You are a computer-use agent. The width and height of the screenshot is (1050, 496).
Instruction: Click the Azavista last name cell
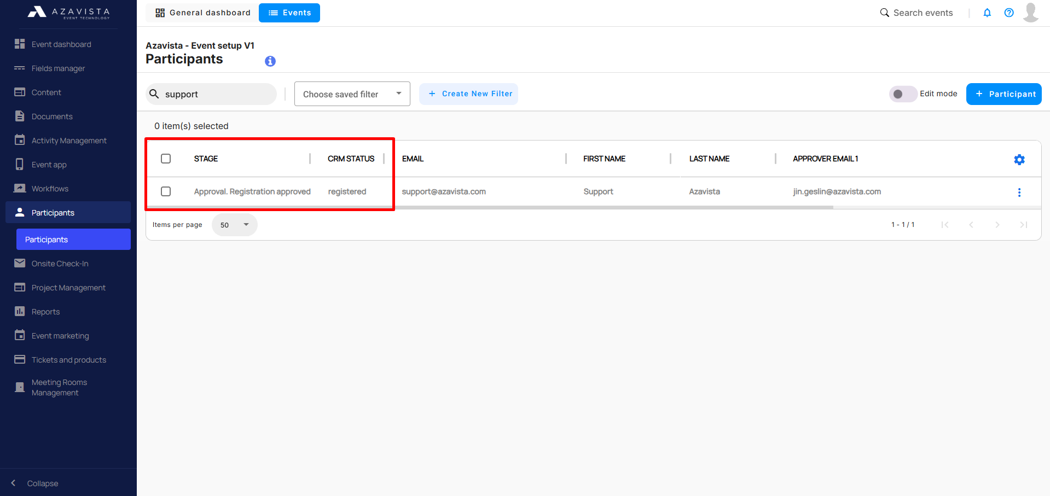[704, 191]
